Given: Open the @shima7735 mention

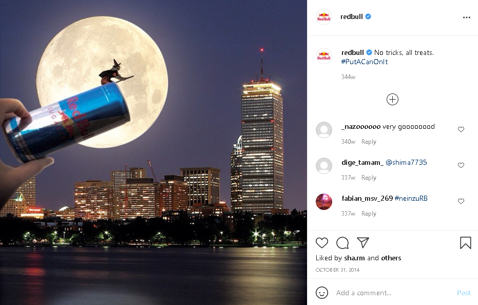Looking at the screenshot, I should (406, 163).
